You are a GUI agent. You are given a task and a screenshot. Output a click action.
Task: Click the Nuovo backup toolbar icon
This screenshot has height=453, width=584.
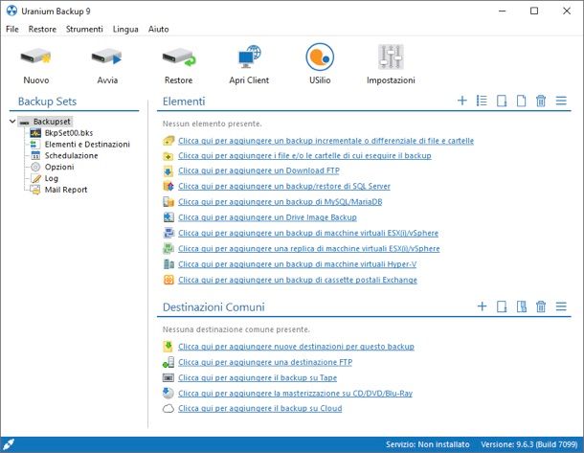[x=35, y=57]
